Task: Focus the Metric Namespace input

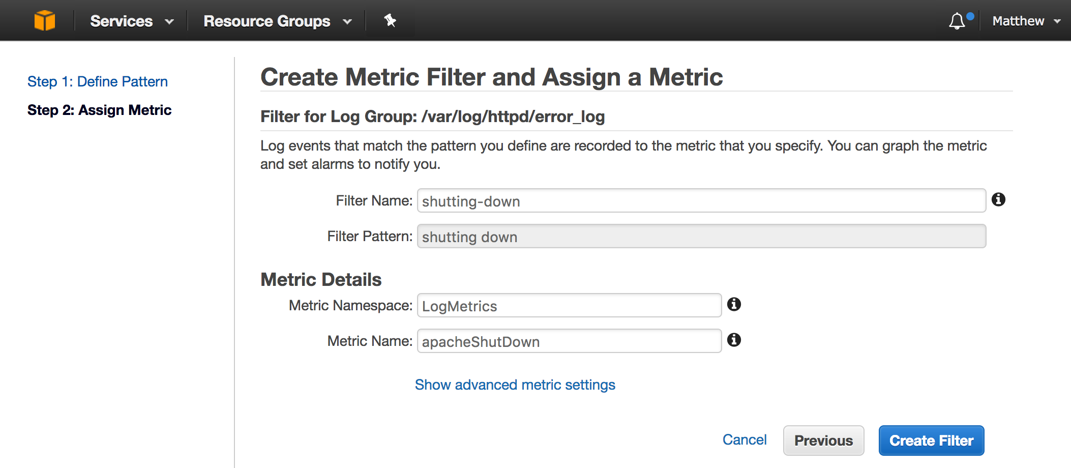Action: tap(569, 305)
